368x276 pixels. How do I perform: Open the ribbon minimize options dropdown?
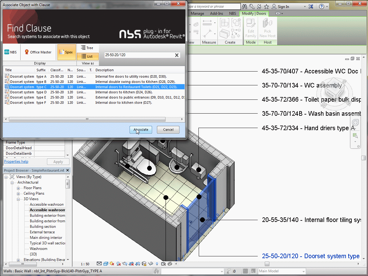pyautogui.click(x=282, y=14)
